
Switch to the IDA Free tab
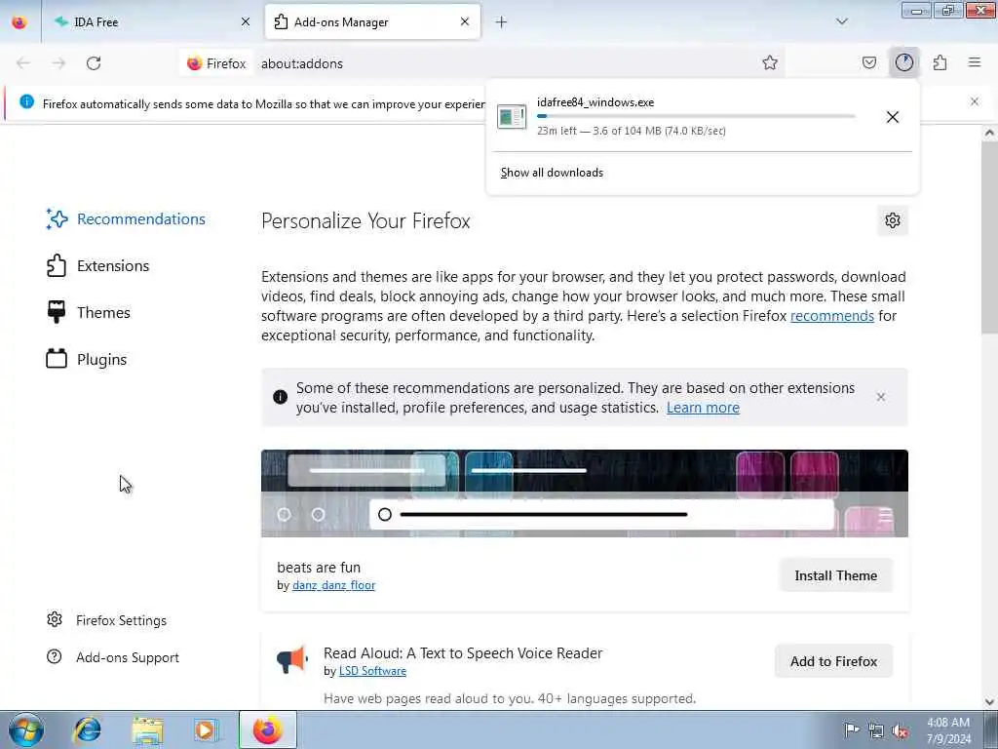pyautogui.click(x=151, y=22)
